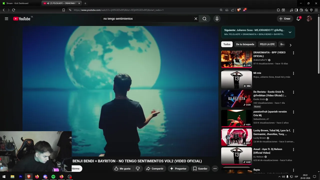Like the video with Me gusta
This screenshot has width=320, height=180.
coord(122,169)
